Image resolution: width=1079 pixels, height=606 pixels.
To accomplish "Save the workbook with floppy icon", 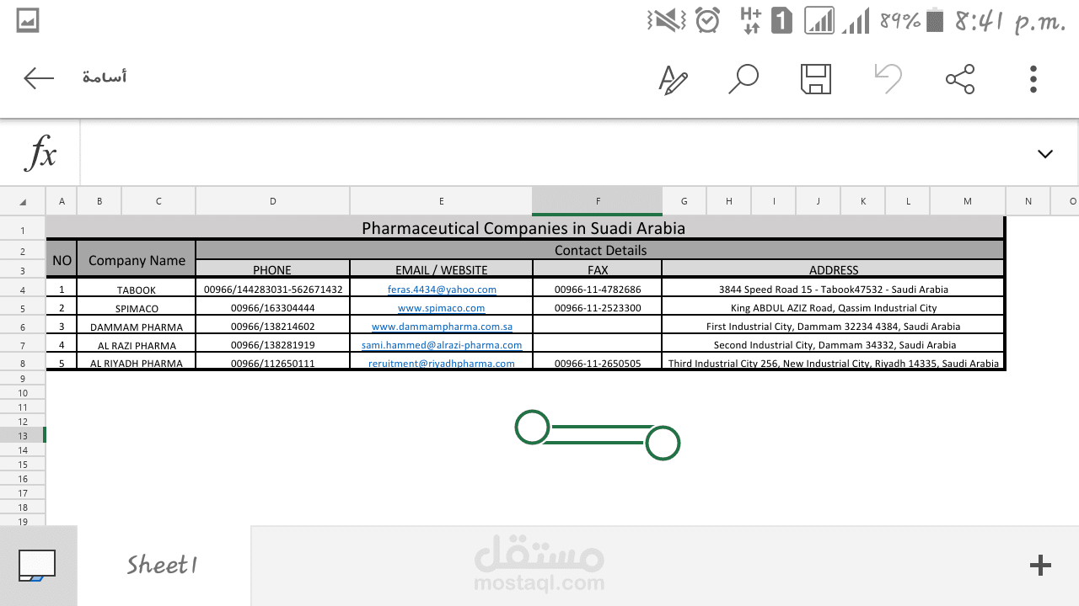I will click(x=816, y=78).
